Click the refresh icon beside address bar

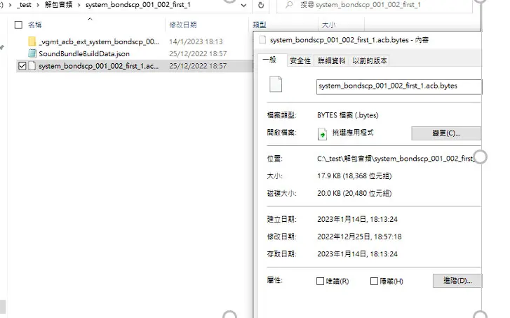(x=261, y=5)
